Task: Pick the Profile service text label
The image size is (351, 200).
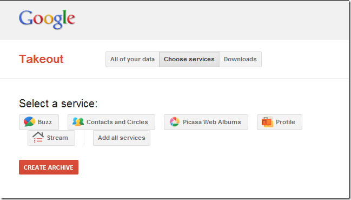Action: (x=286, y=122)
